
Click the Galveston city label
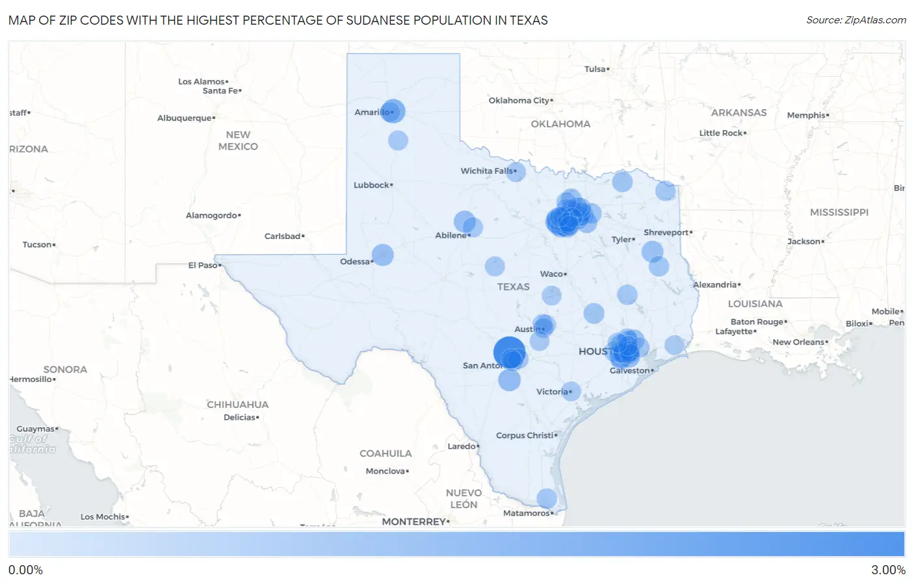[x=630, y=371]
